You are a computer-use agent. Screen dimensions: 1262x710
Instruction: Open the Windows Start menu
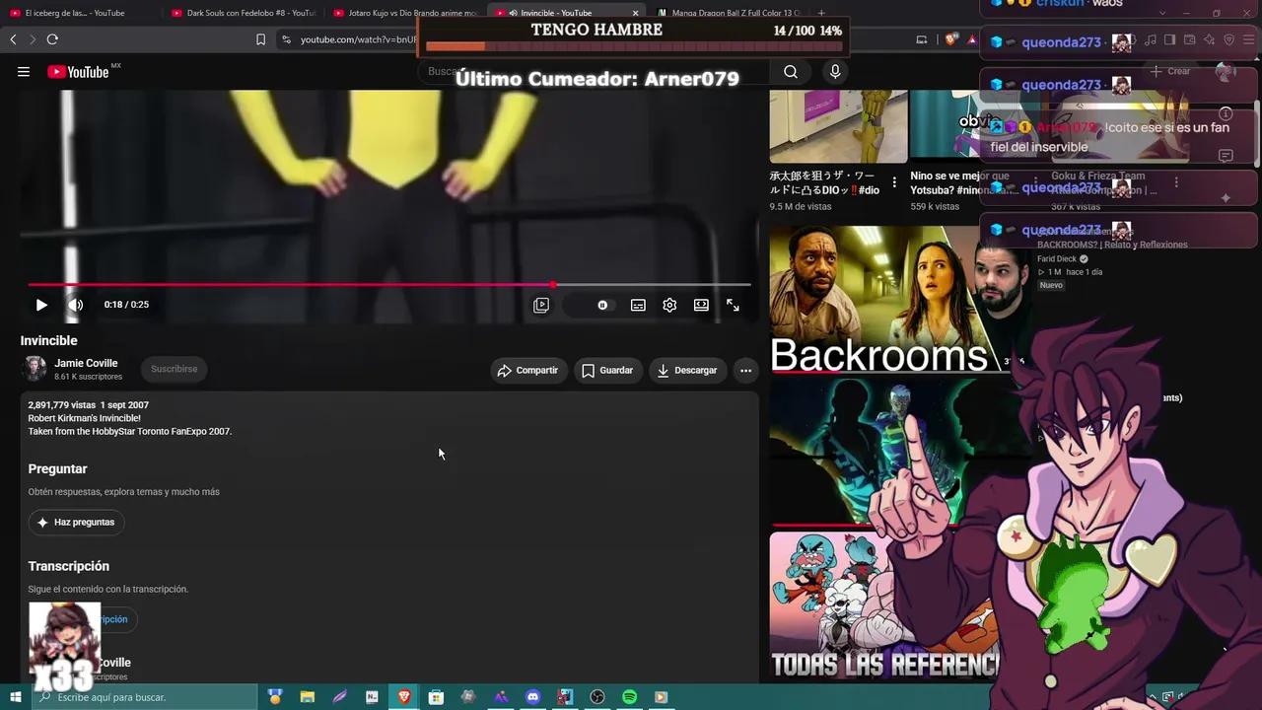(16, 697)
